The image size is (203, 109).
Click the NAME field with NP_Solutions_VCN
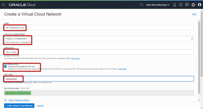click(99, 28)
